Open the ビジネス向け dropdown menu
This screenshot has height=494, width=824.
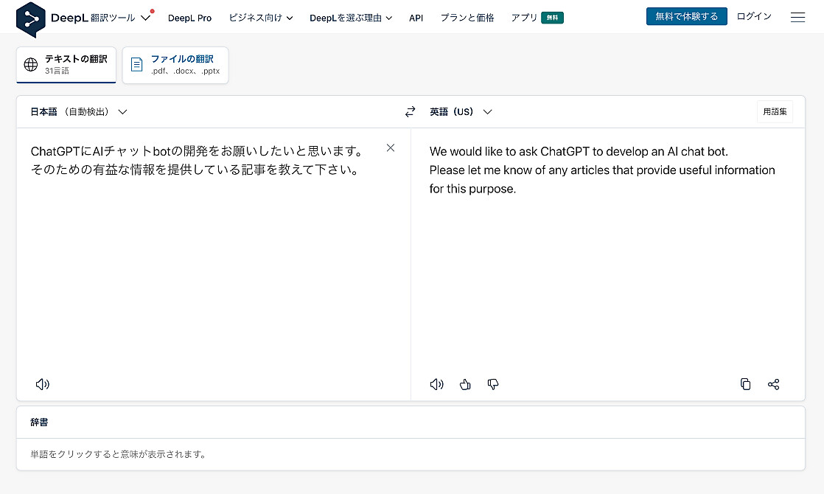(x=261, y=18)
